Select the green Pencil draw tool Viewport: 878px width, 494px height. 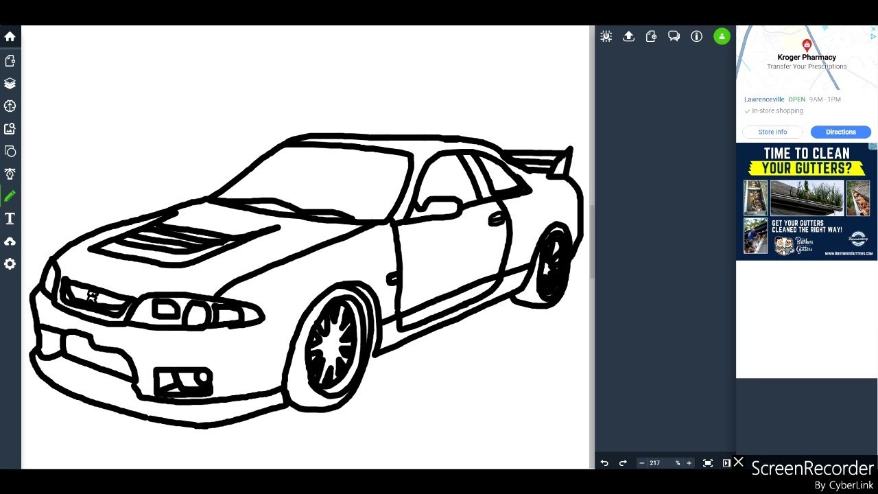10,196
